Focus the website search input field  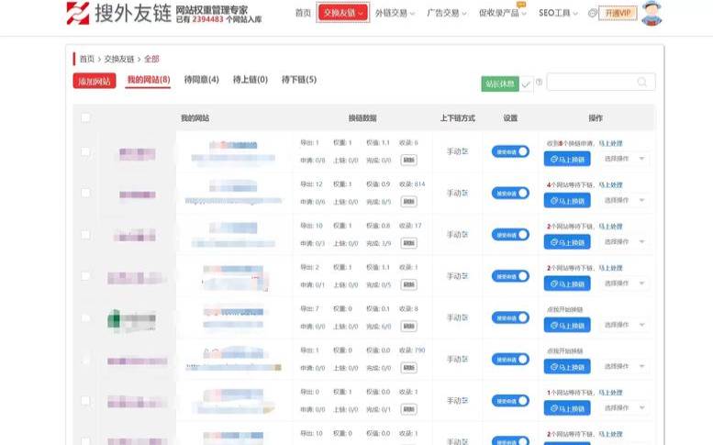601,82
